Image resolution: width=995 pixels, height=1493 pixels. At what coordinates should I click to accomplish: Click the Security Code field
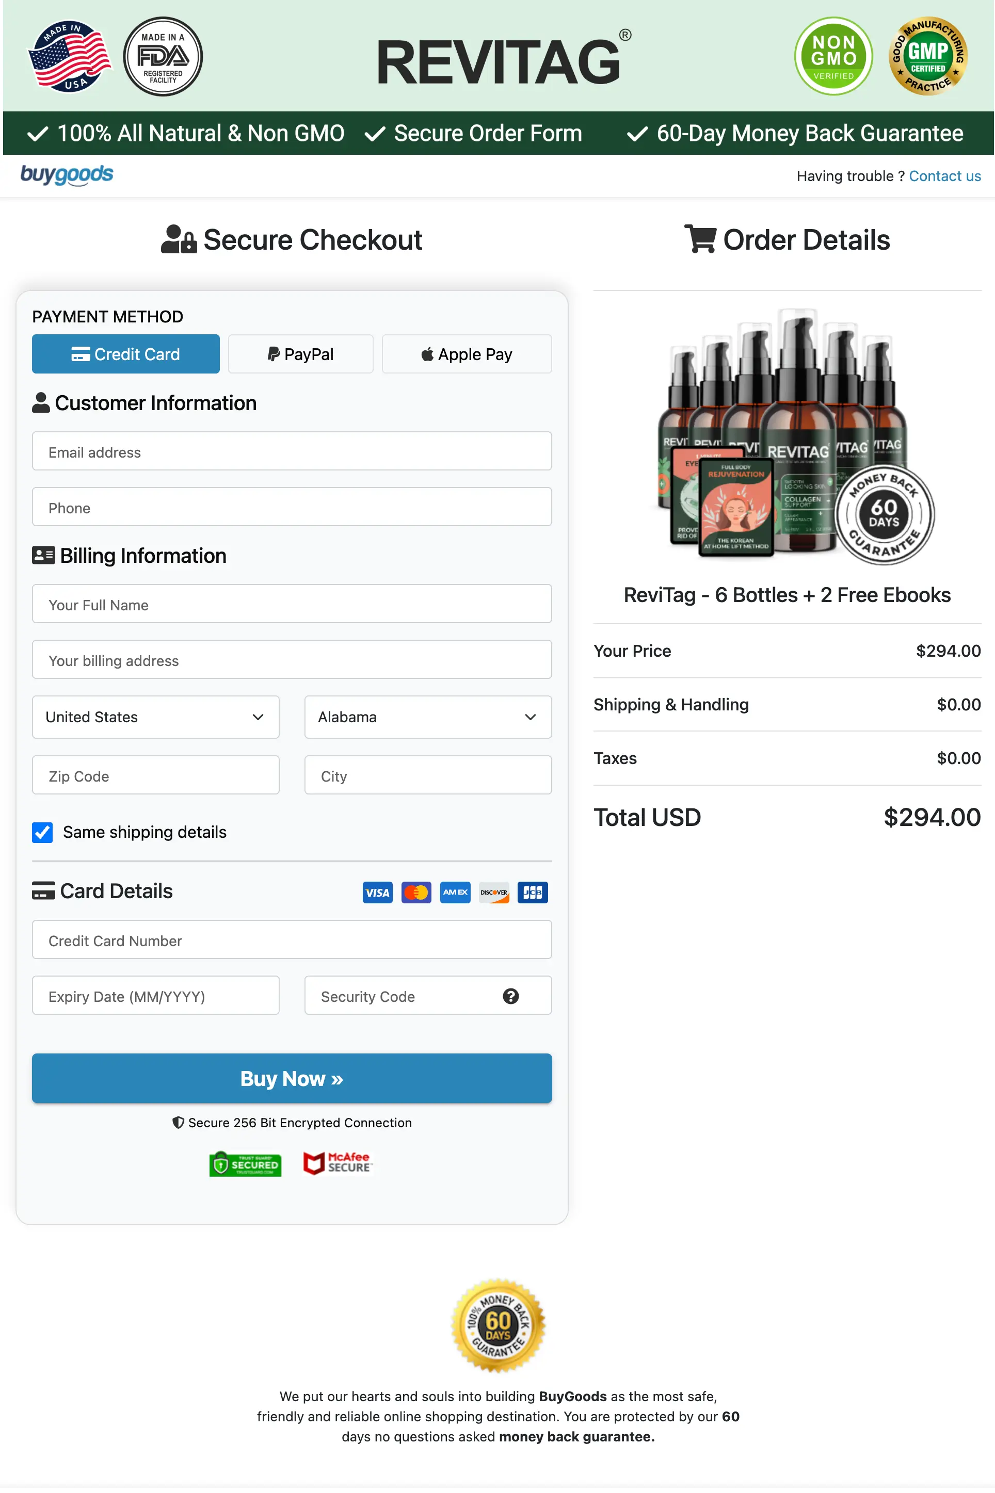coord(428,995)
